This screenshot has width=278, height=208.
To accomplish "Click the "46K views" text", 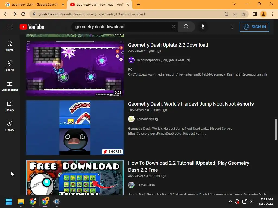I will [x=135, y=176].
